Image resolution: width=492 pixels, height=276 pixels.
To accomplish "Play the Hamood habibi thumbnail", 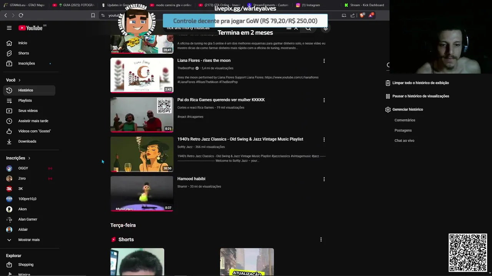I will click(x=142, y=194).
